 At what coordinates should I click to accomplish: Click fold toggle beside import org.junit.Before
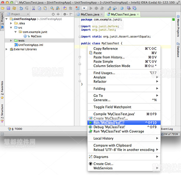click(x=80, y=26)
